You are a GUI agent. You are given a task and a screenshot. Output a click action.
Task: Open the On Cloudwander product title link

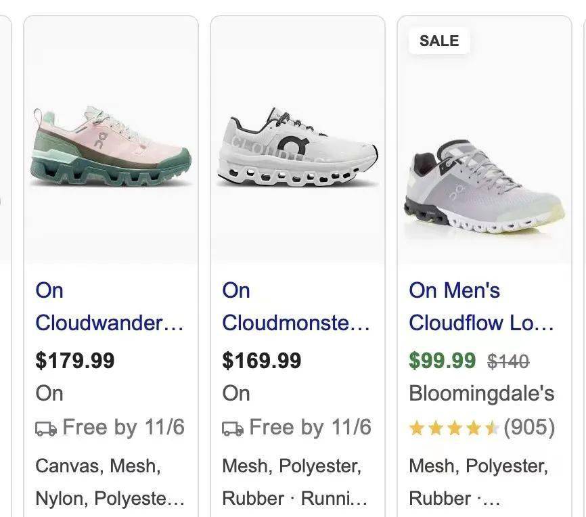[x=110, y=307]
